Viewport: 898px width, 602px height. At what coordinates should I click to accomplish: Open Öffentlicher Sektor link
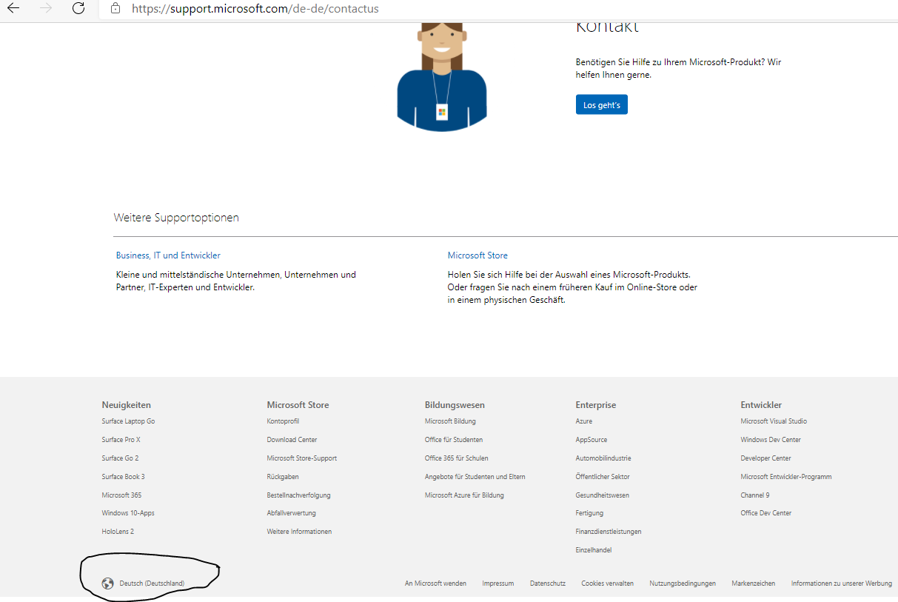(603, 477)
